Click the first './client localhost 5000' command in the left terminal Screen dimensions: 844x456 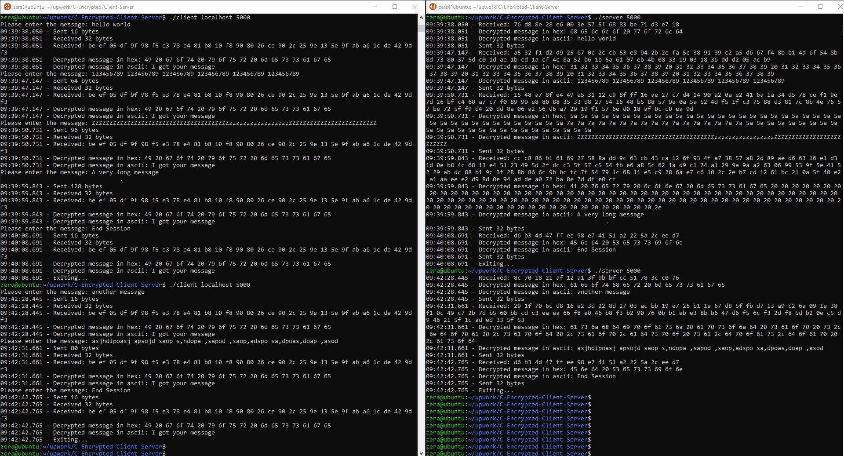[x=210, y=18]
